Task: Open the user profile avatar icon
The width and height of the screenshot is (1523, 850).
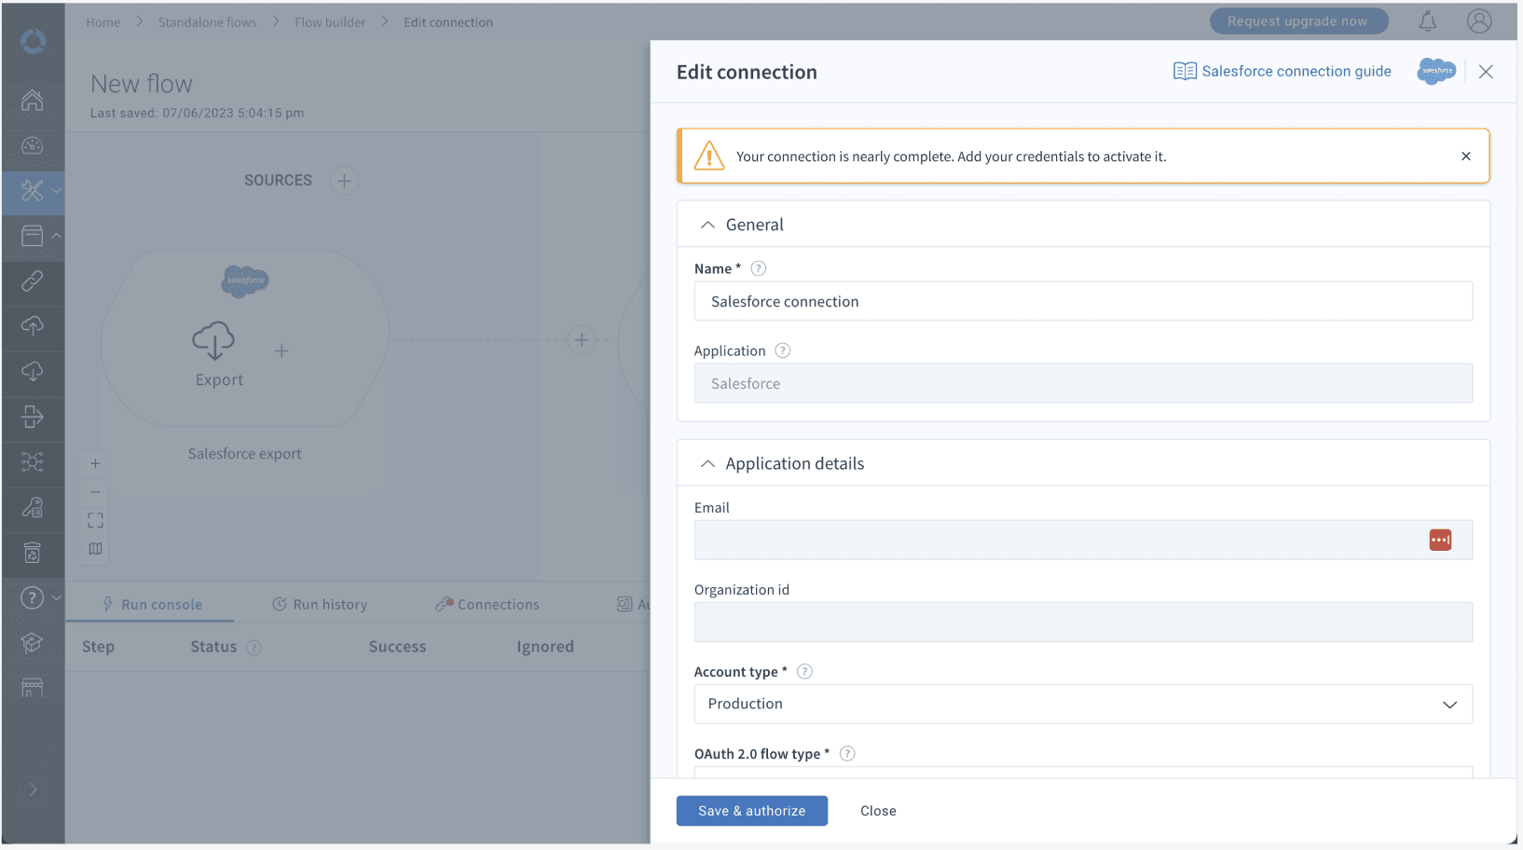Action: (1479, 21)
